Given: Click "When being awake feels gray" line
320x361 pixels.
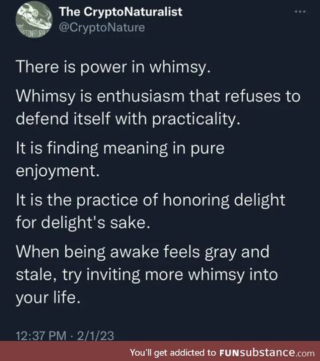Looking at the screenshot, I should pyautogui.click(x=143, y=252).
